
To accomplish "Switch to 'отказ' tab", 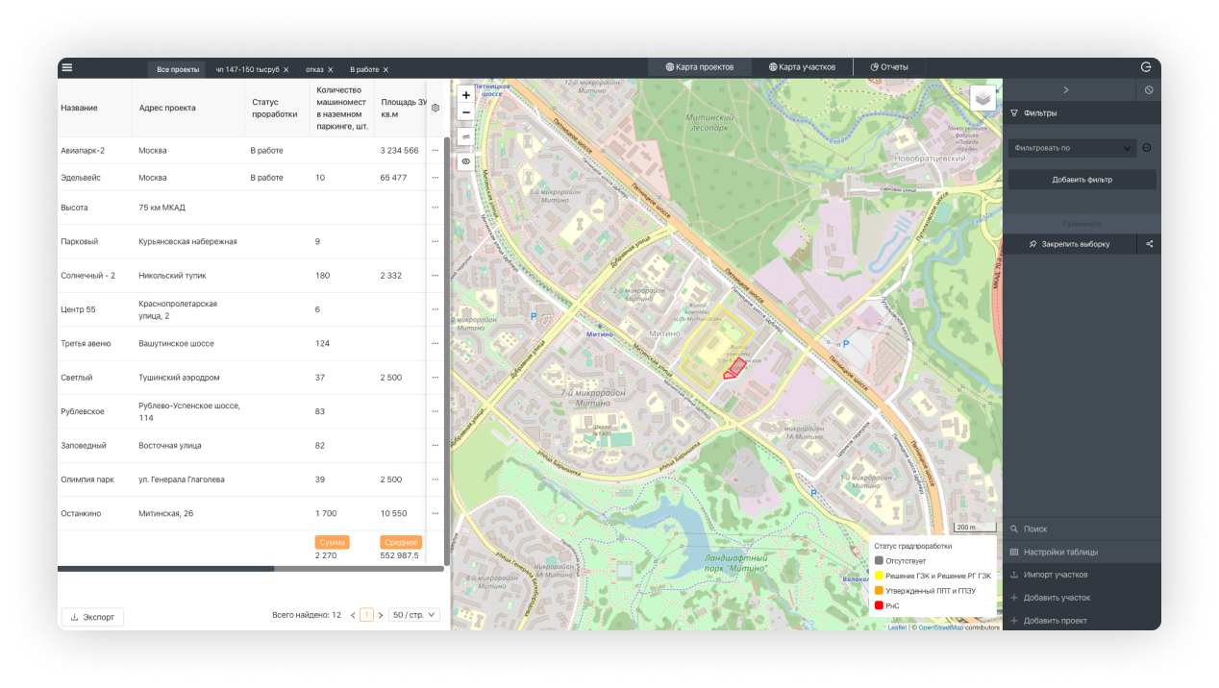I will [x=314, y=70].
